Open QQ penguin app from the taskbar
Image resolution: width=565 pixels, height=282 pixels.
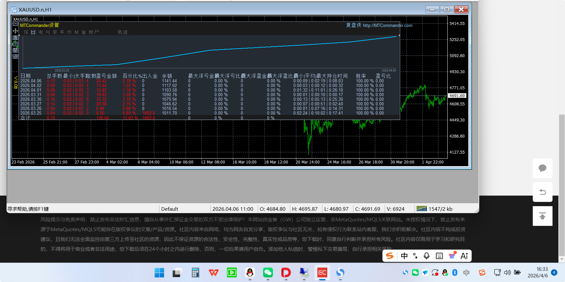(x=250, y=272)
